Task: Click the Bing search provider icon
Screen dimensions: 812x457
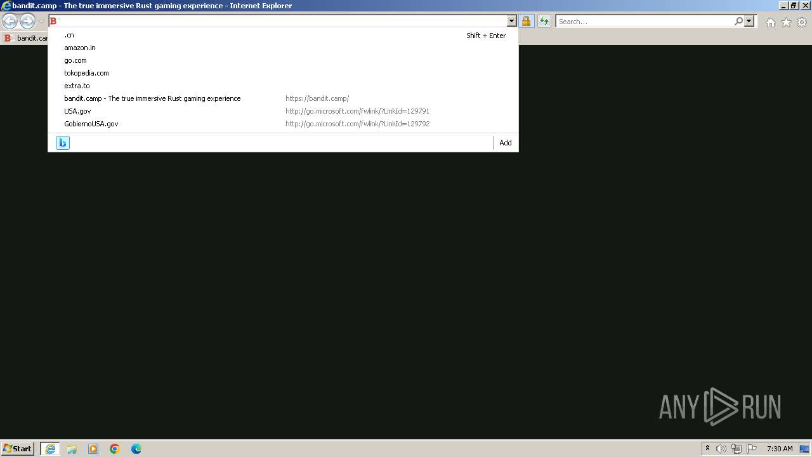Action: point(63,143)
